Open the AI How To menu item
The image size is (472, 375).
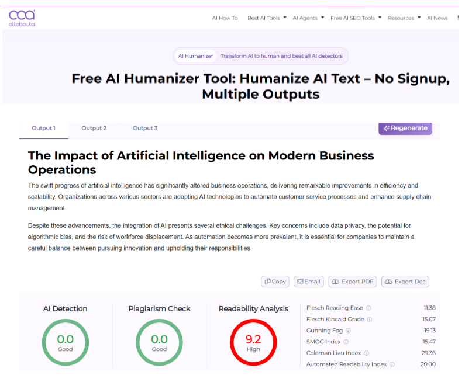coord(225,18)
